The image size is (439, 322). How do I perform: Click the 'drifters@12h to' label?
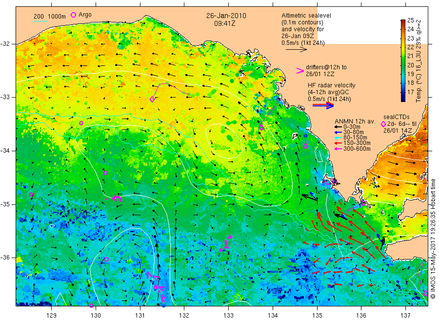coord(326,67)
